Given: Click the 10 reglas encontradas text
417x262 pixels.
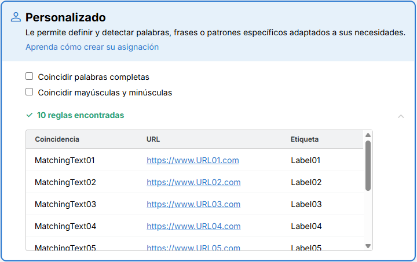Looking at the screenshot, I should pyautogui.click(x=81, y=115).
